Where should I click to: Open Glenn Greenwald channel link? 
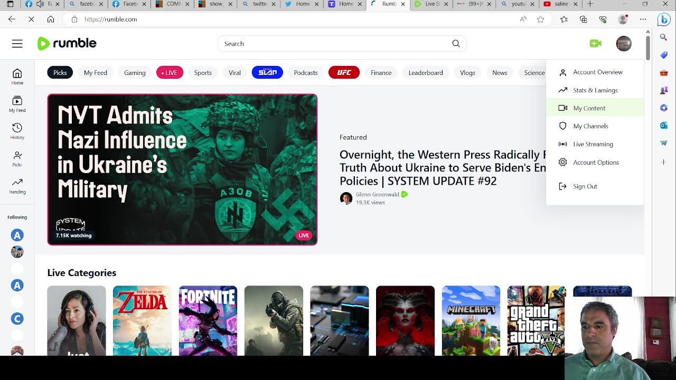(x=378, y=194)
